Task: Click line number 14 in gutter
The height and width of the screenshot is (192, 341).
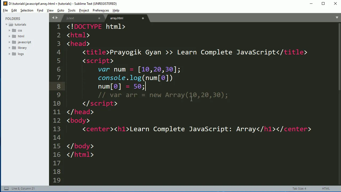Action: 57,138
